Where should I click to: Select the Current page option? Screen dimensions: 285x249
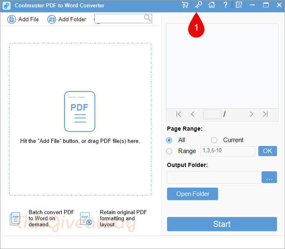tap(214, 140)
